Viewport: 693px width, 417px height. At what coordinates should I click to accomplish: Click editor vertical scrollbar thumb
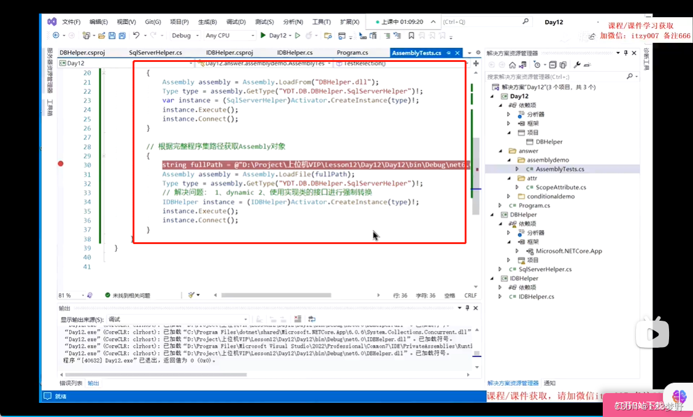tap(476, 176)
